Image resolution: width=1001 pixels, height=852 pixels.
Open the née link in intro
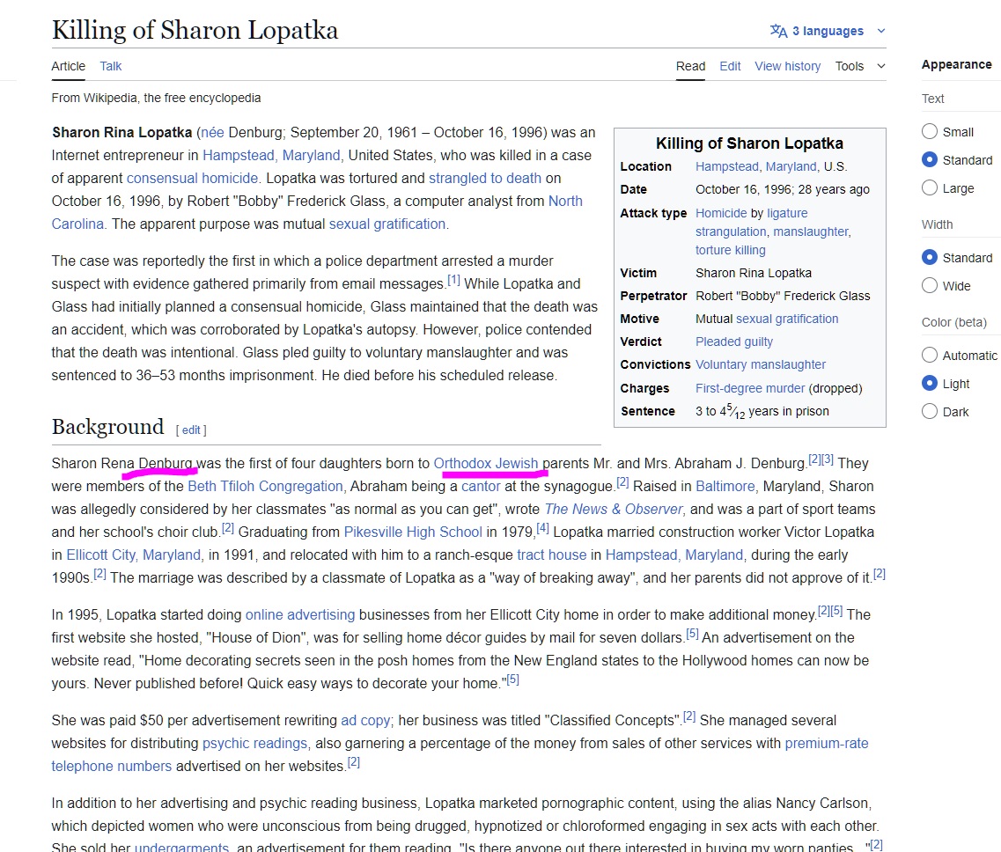coord(212,132)
